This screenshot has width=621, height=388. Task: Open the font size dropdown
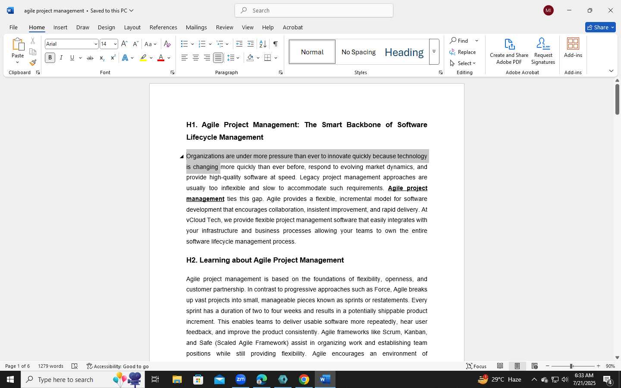tap(115, 44)
